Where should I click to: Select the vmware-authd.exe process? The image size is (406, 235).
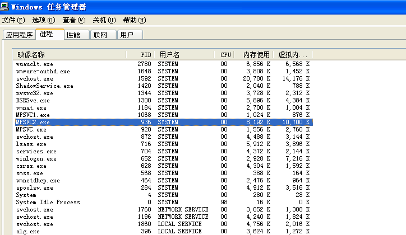click(x=43, y=72)
